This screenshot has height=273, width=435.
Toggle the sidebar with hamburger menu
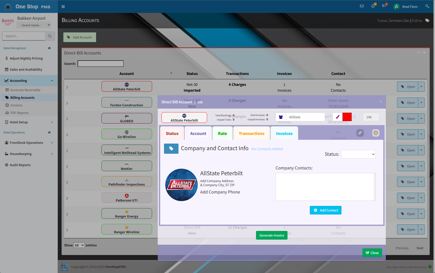pyautogui.click(x=63, y=7)
